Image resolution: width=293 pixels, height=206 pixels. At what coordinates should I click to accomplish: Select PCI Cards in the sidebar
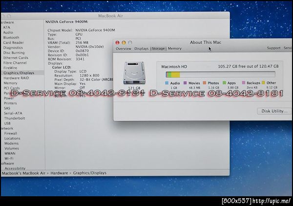click(12, 88)
